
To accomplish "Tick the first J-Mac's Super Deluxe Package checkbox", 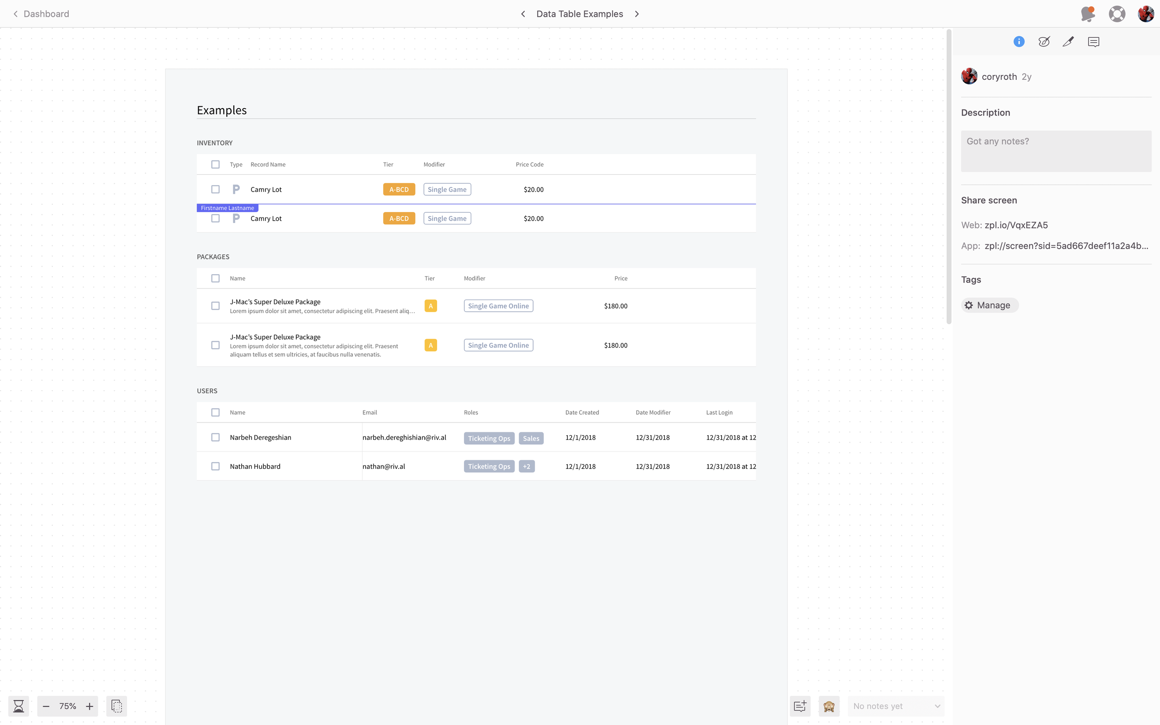I will (215, 306).
